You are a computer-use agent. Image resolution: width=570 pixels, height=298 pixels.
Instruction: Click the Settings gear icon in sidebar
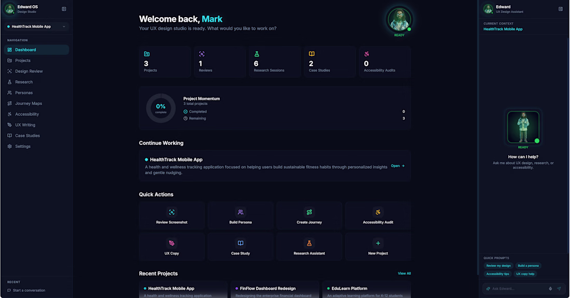click(10, 146)
